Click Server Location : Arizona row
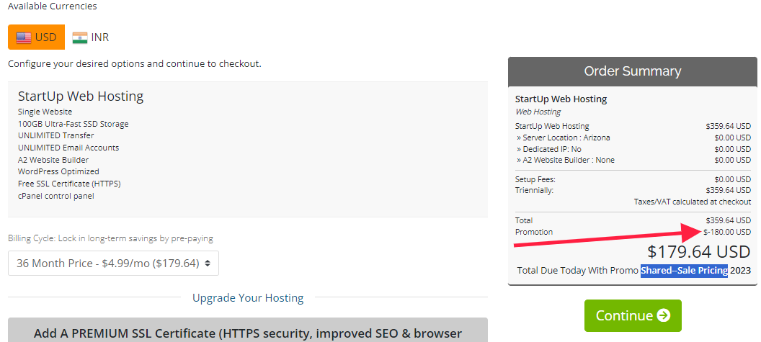 (x=633, y=138)
